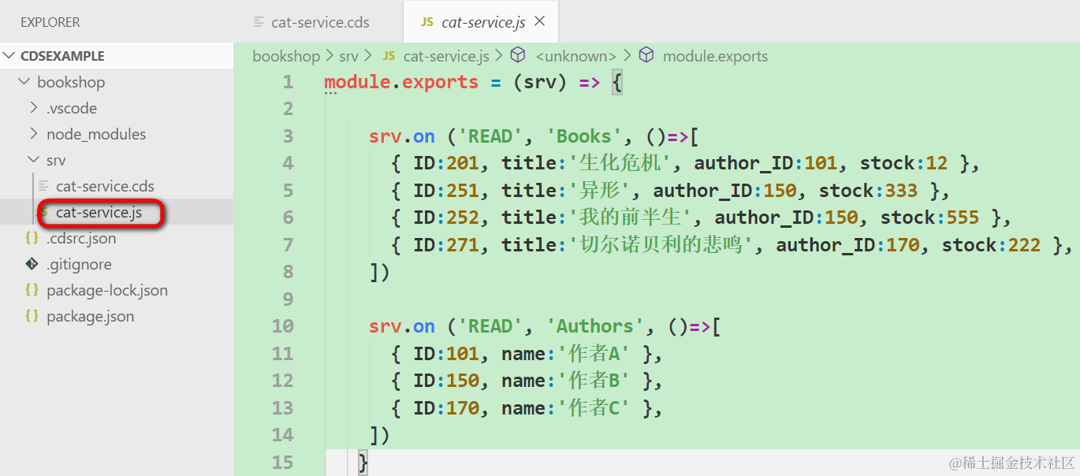Open the .cdsrc.json file
This screenshot has height=476, width=1080.
click(81, 238)
